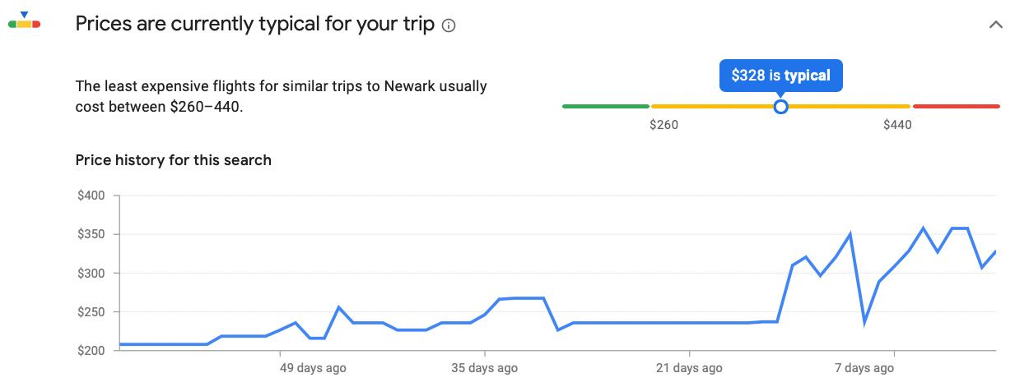Click the 21 days ago axis label
Screen dimensions: 1015x382
tap(689, 368)
